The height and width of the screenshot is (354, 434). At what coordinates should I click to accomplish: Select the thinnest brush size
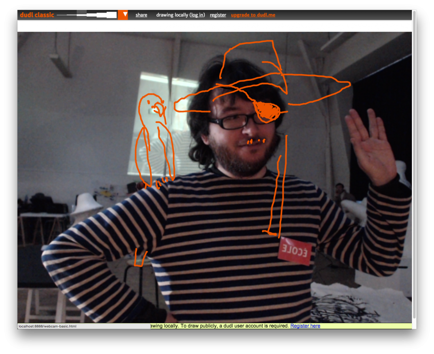(x=62, y=15)
